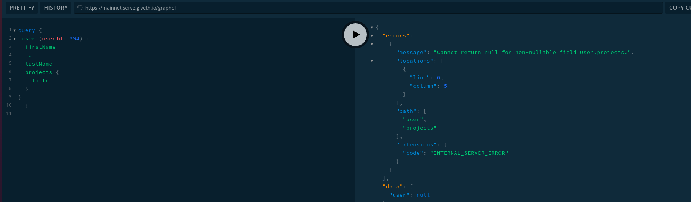The height and width of the screenshot is (202, 691).
Task: Click the title field inside projects
Action: tap(40, 81)
